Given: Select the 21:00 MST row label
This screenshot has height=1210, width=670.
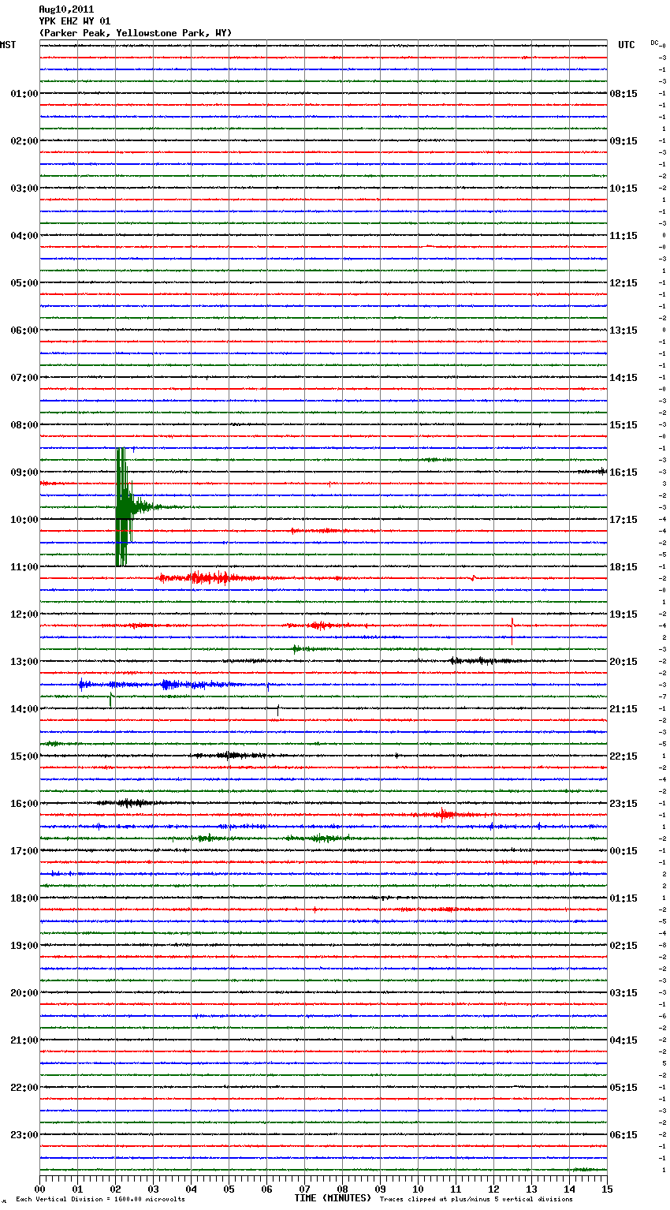Looking at the screenshot, I should pyautogui.click(x=24, y=1040).
